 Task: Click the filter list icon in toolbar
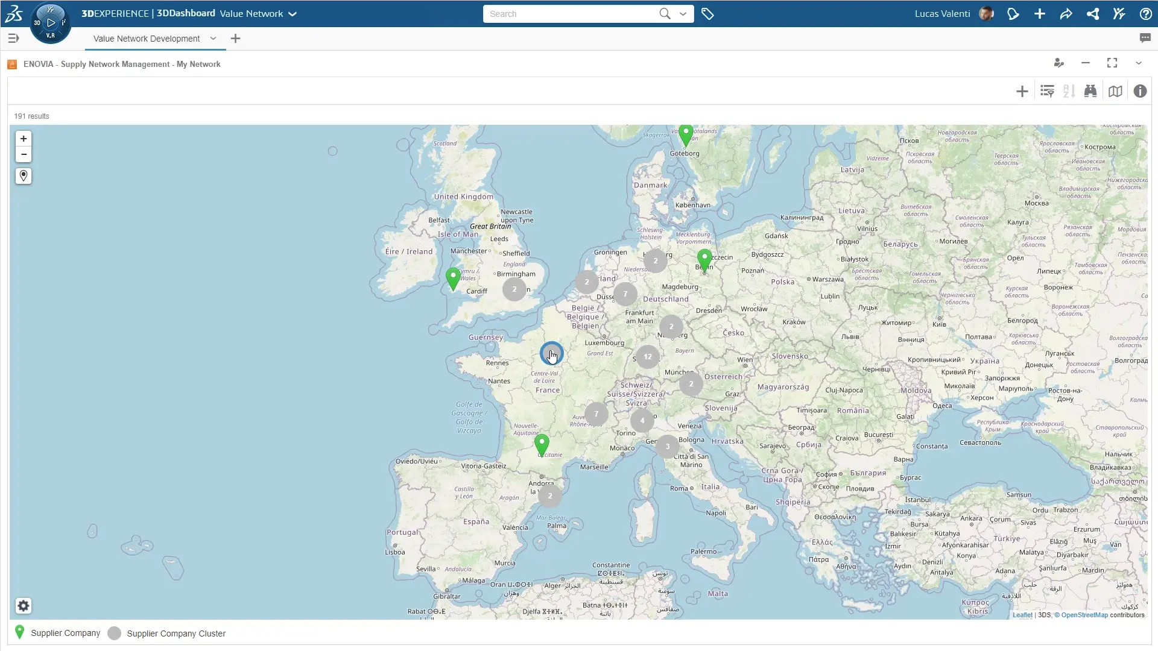(1047, 91)
